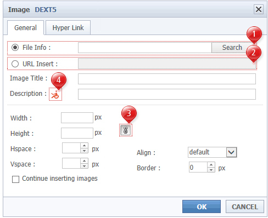The width and height of the screenshot is (268, 218).
Task: Confirm with the OK button
Action: click(x=202, y=206)
